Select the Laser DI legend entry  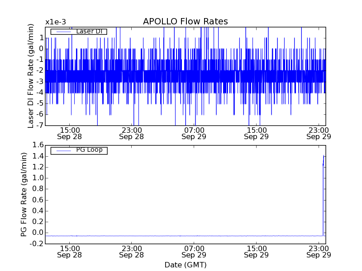(x=79, y=31)
